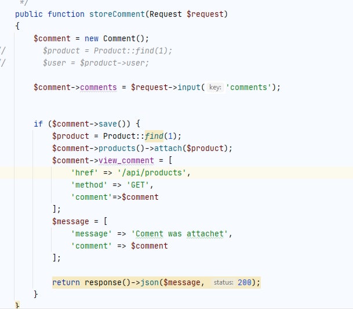Screen dimensions: 353x309
Task: Click the 'status:' parameter hint
Action: 223,282
